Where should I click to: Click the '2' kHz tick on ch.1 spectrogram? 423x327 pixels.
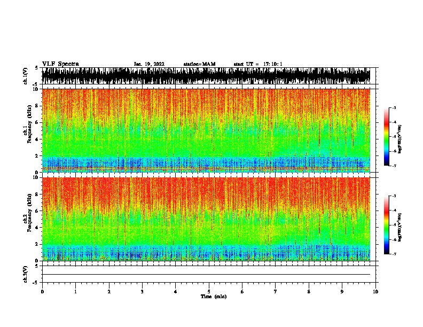(37, 156)
